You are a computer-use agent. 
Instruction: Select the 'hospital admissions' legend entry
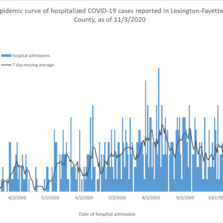coord(25,56)
